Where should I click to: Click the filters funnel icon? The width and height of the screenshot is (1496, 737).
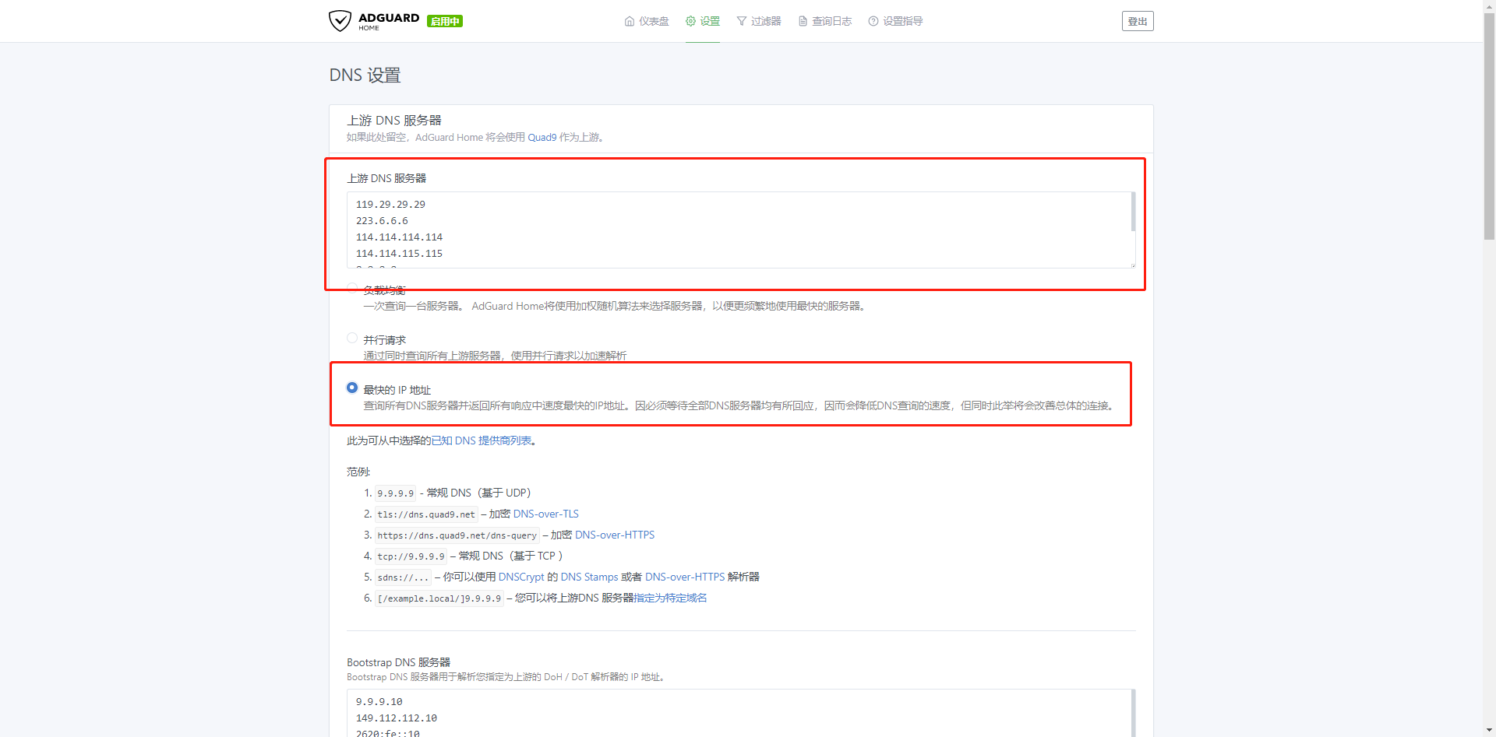(742, 21)
